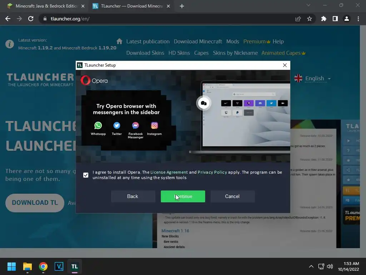Go back to the previous page
This screenshot has height=275, width=366.
click(x=8, y=19)
